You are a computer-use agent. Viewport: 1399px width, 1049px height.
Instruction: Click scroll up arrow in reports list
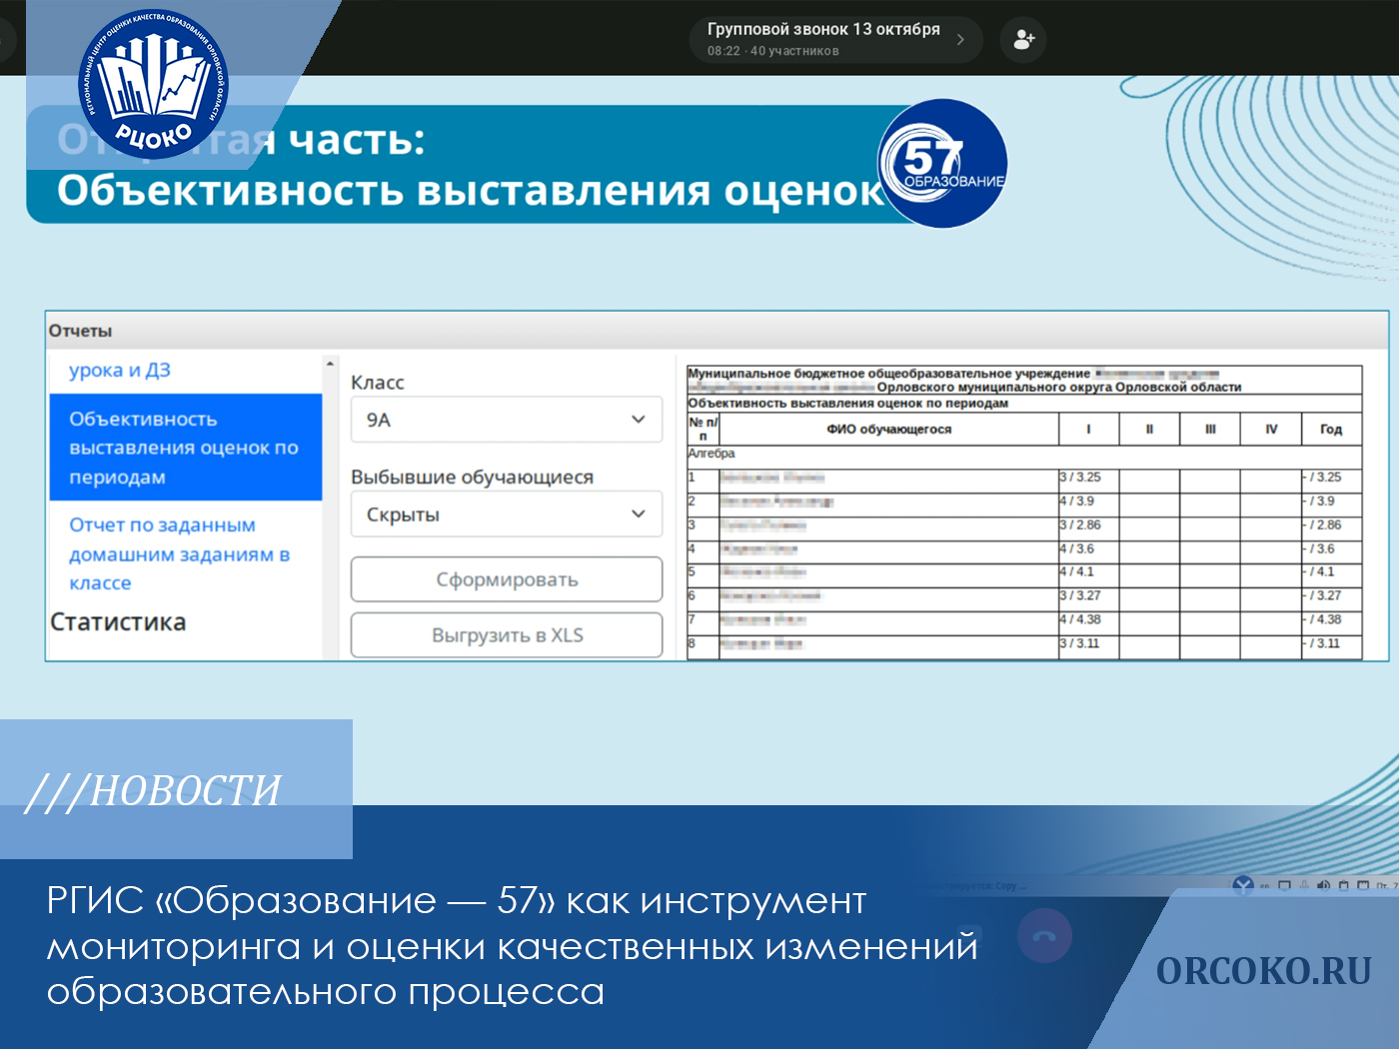(330, 364)
